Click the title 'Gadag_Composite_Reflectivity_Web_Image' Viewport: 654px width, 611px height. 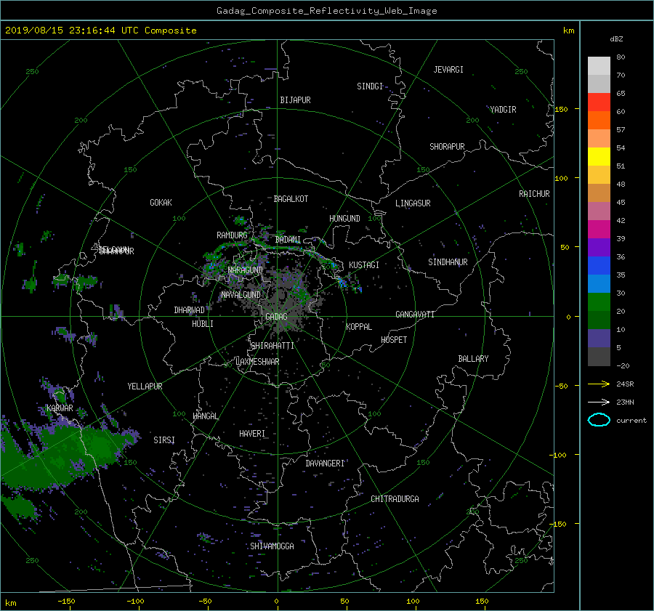pos(326,11)
